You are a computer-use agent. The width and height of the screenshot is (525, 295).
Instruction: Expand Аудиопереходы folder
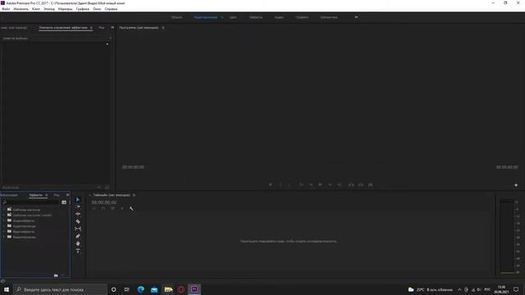[x=4, y=226]
